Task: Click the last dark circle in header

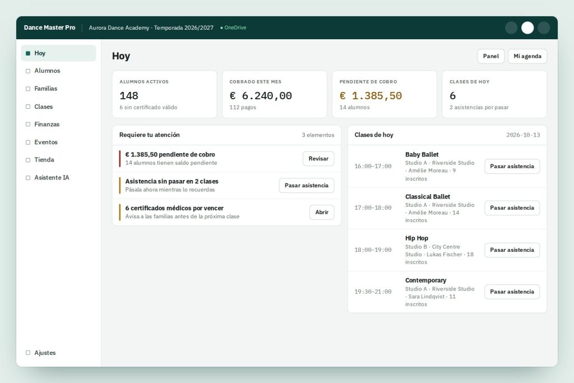Action: click(544, 28)
